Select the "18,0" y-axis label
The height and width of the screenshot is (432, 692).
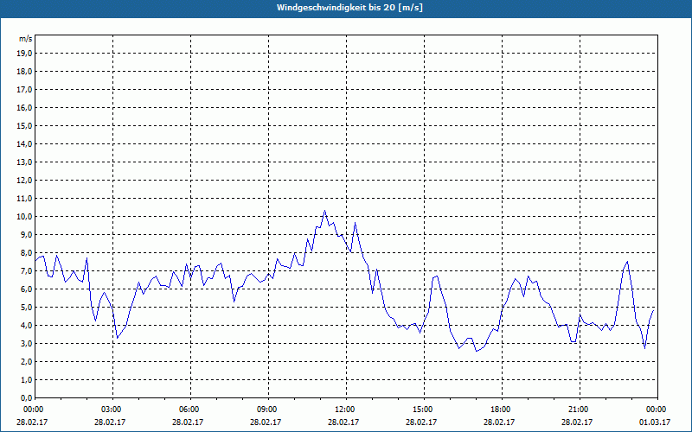coord(24,72)
